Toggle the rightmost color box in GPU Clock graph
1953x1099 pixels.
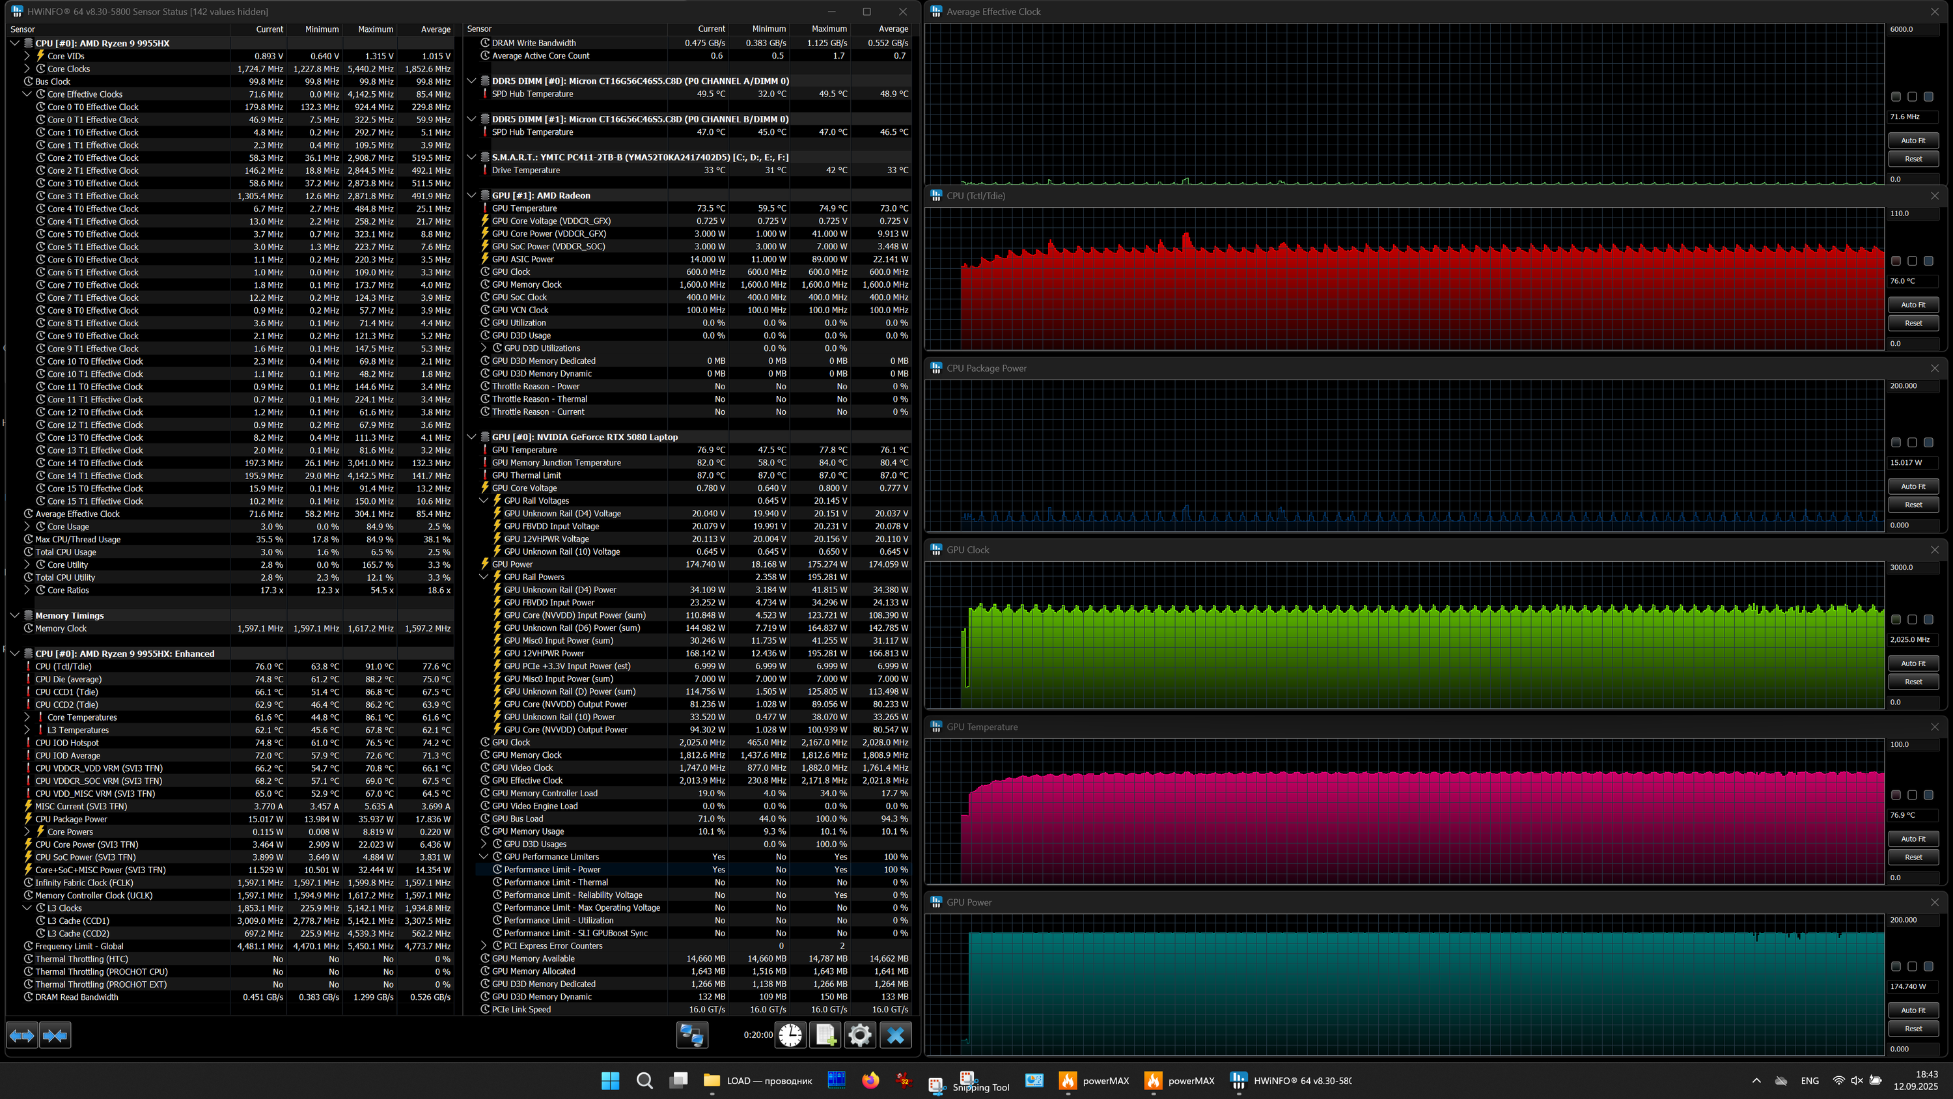[x=1928, y=620]
